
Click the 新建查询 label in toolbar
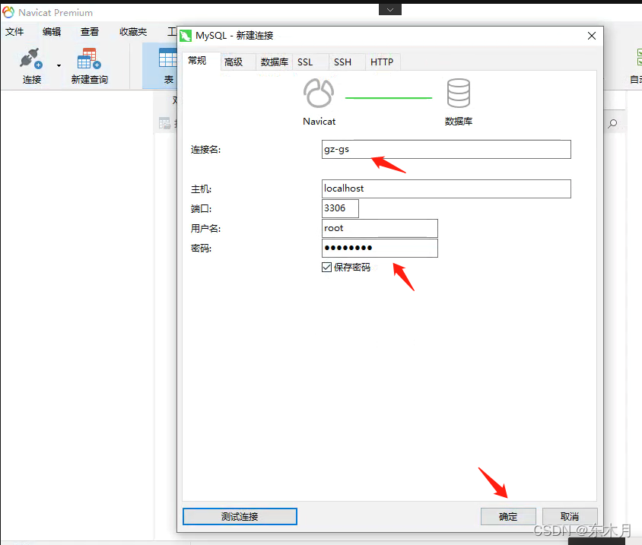point(89,79)
